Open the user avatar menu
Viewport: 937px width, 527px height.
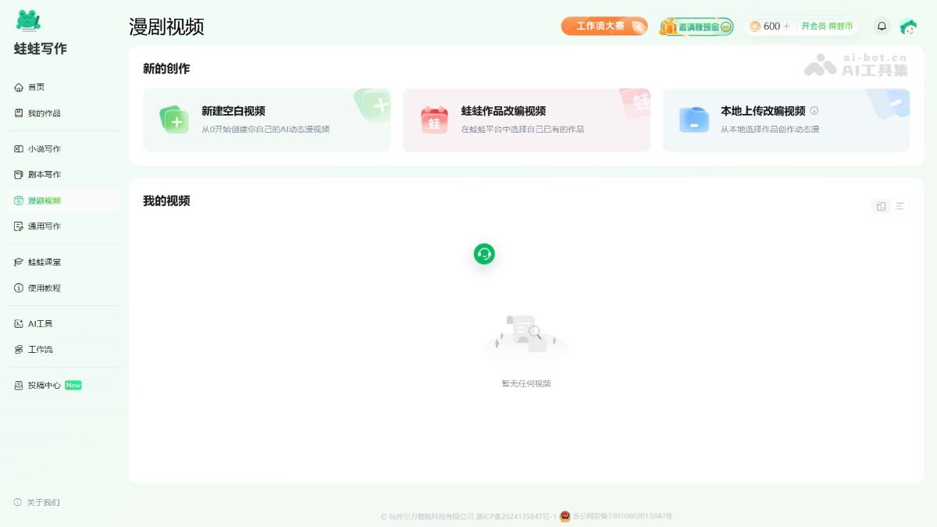tap(908, 27)
